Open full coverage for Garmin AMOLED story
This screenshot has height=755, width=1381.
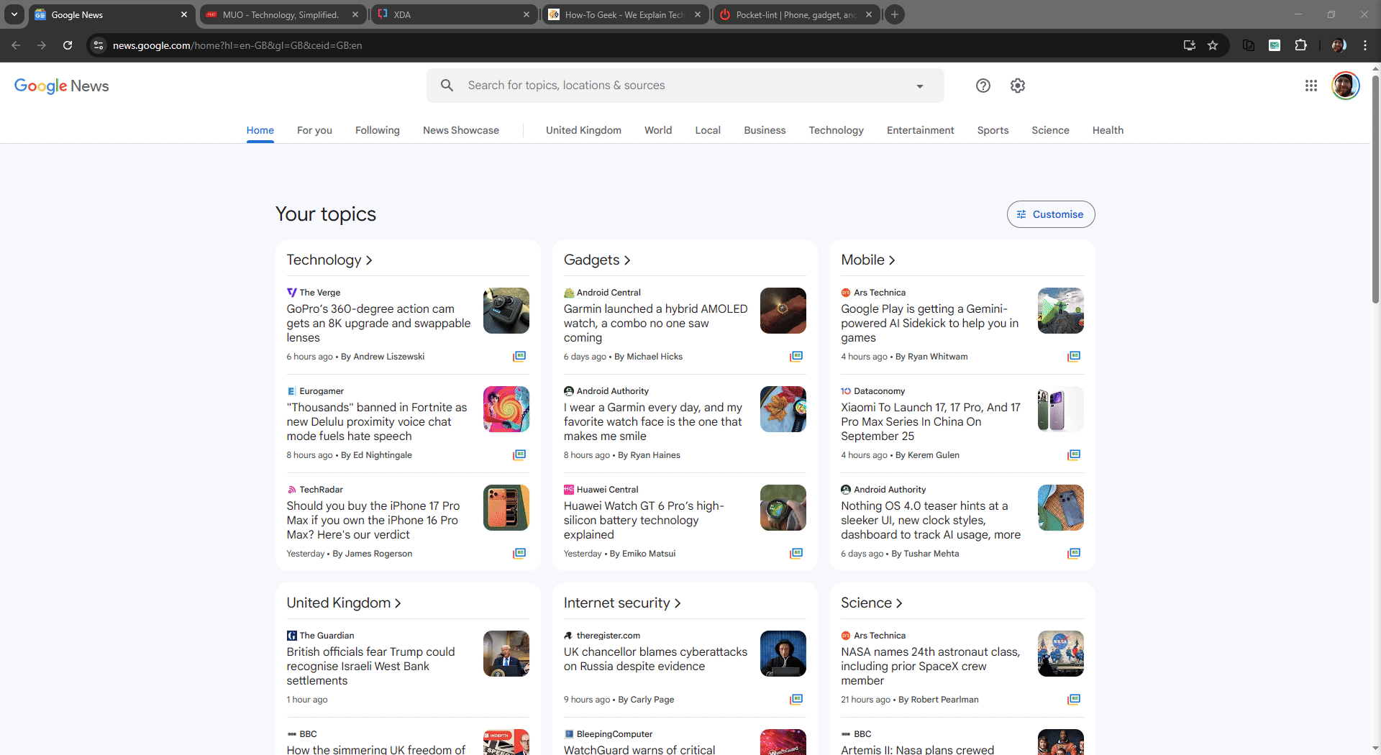(x=796, y=357)
